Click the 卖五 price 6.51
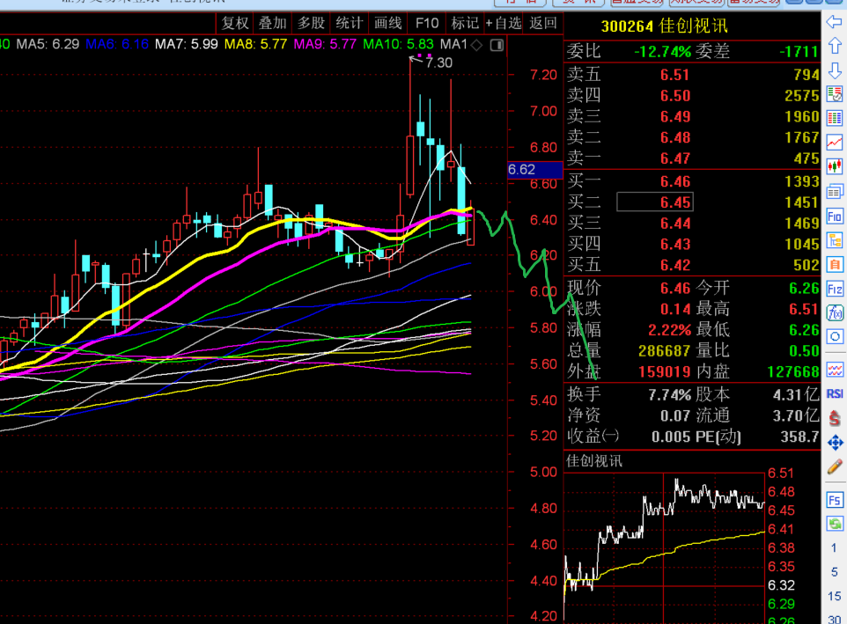The image size is (847, 624). pyautogui.click(x=675, y=75)
